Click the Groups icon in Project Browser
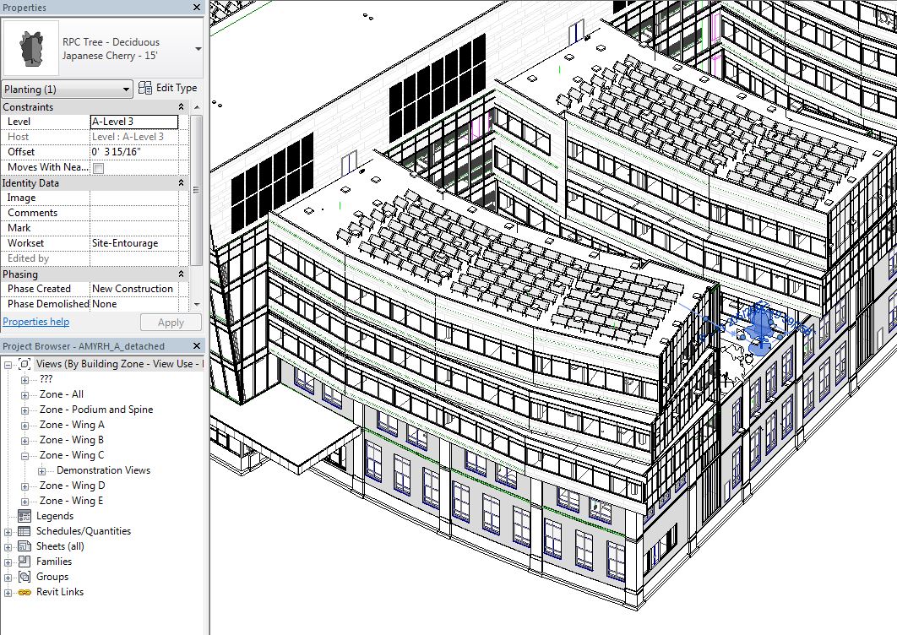Image resolution: width=897 pixels, height=635 pixels. (x=25, y=577)
